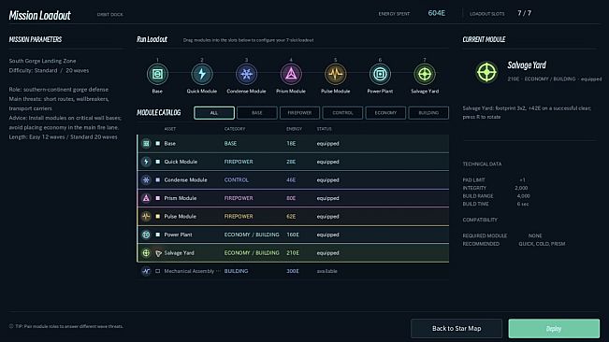Check the Mechanical Assembly checkbox
Viewport: 609px width, 342px height.
point(158,271)
